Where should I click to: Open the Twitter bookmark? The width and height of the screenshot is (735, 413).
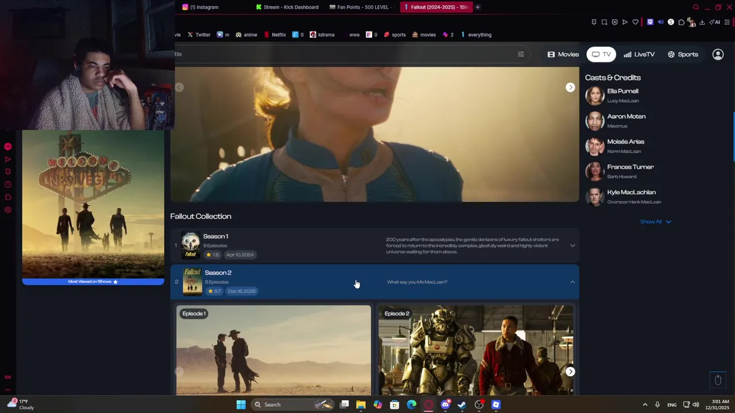click(x=199, y=34)
